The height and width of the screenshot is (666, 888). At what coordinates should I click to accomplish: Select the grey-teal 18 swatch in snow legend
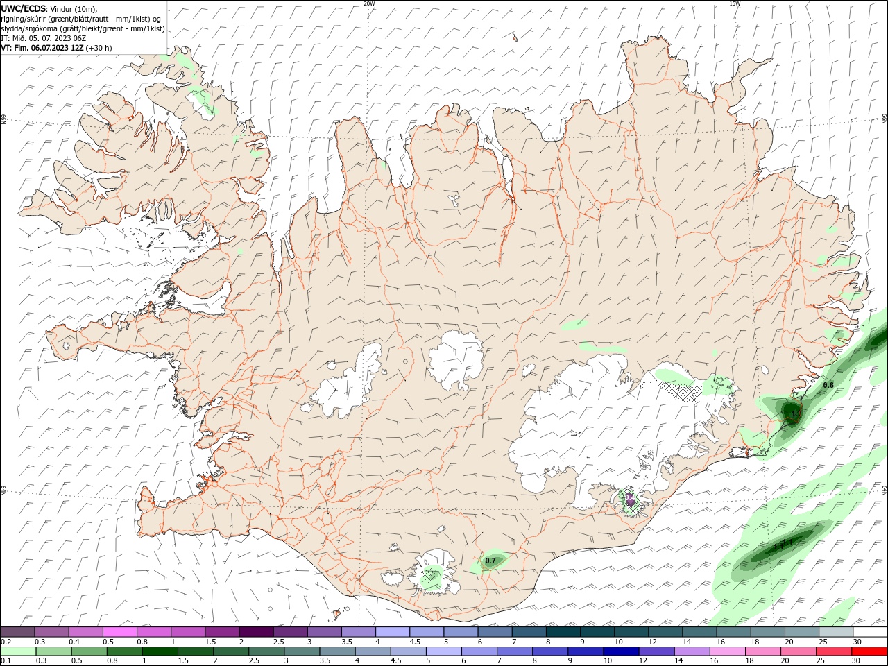click(x=769, y=631)
